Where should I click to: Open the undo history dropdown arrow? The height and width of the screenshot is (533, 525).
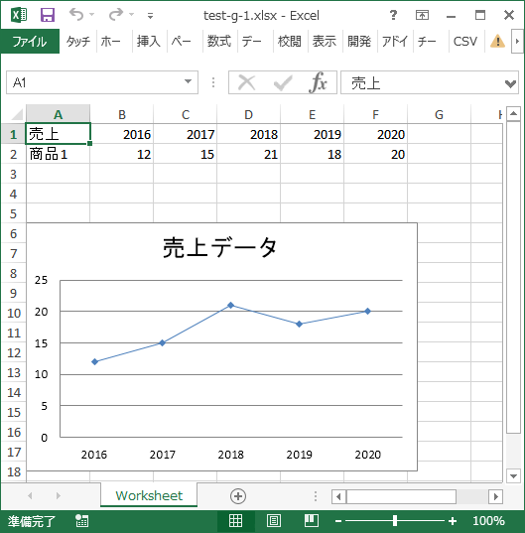click(x=91, y=15)
